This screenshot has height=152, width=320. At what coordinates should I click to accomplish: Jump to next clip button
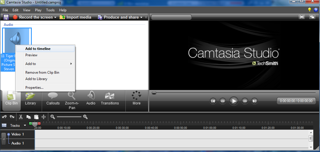[254, 101]
